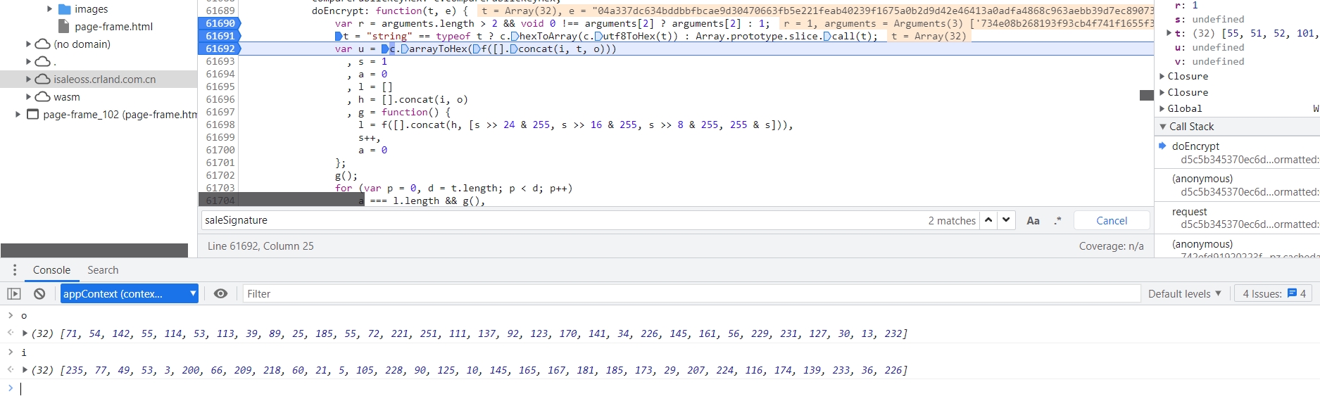Expand console array starting with 71
Image resolution: width=1320 pixels, height=401 pixels.
[25, 333]
